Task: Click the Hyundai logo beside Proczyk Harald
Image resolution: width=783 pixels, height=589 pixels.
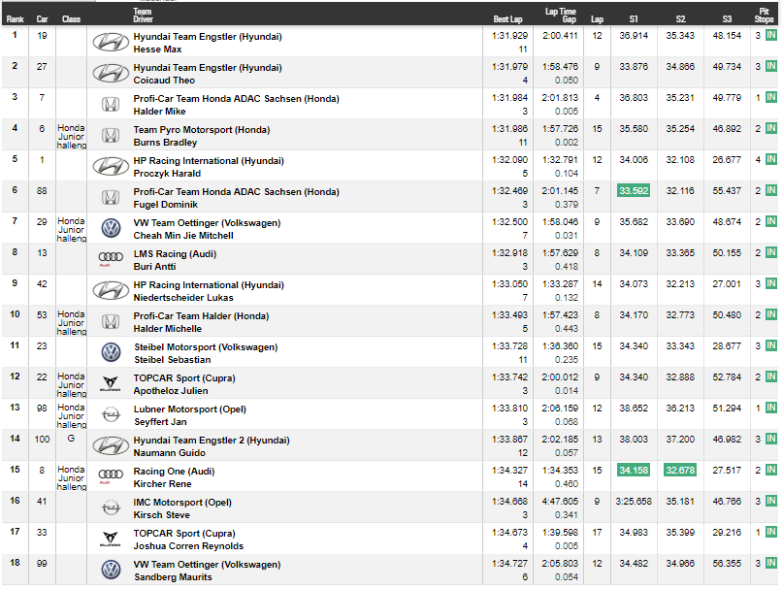Action: pyautogui.click(x=110, y=166)
